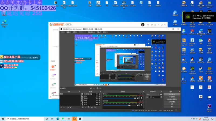Adjust the desktop audio volume slider
The image size is (216, 121).
[120, 105]
